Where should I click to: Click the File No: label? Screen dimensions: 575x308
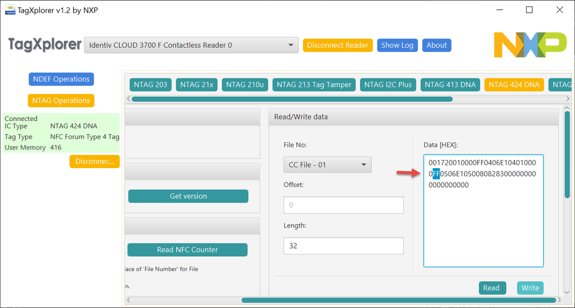pyautogui.click(x=295, y=145)
